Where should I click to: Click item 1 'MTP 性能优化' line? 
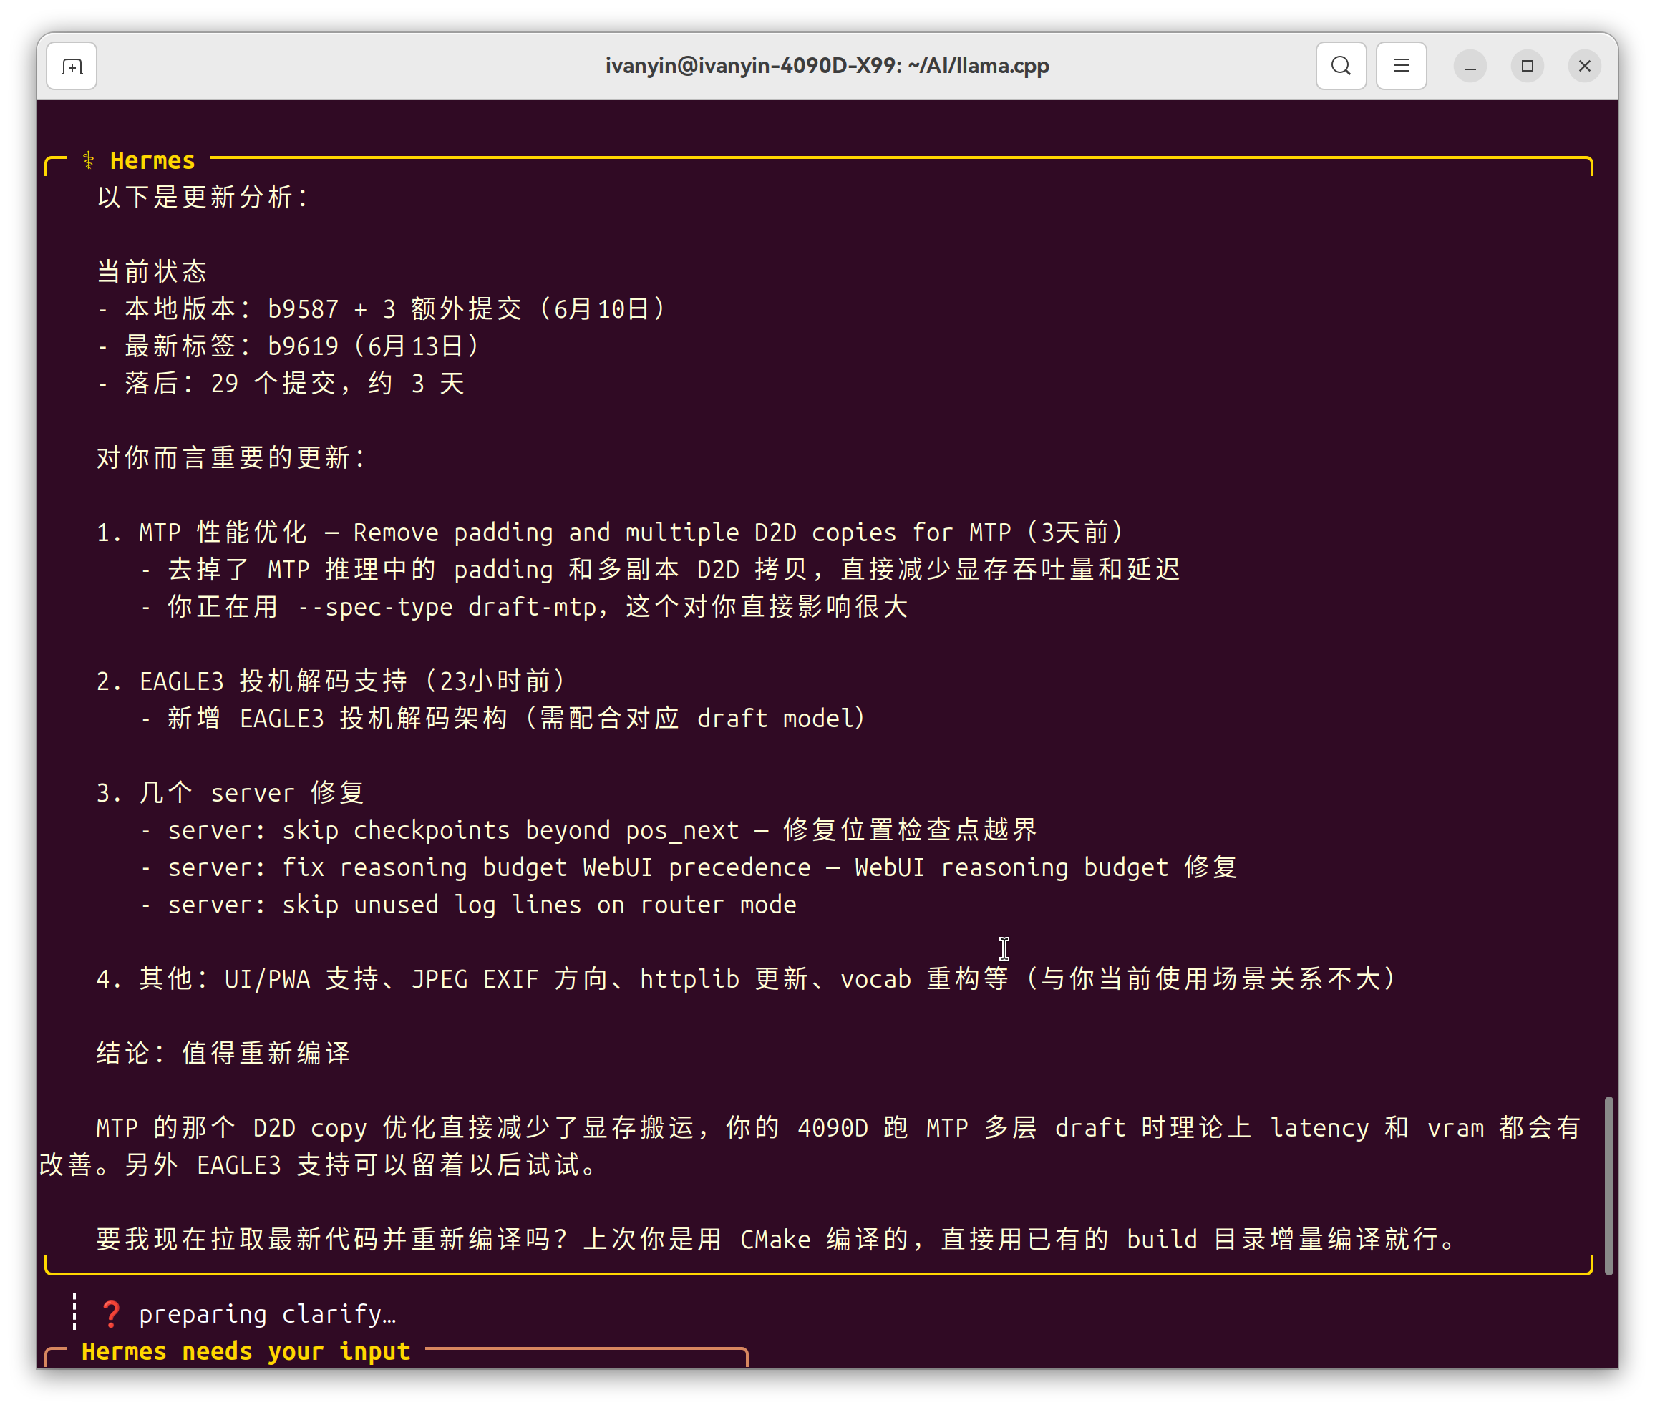(611, 533)
